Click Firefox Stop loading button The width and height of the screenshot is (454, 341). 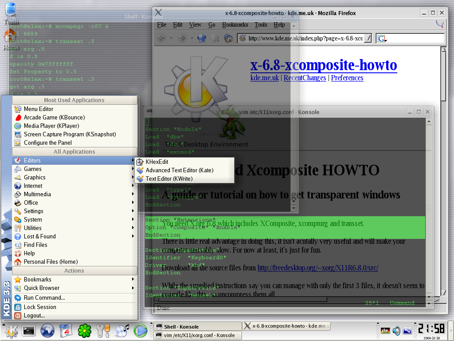(215, 38)
